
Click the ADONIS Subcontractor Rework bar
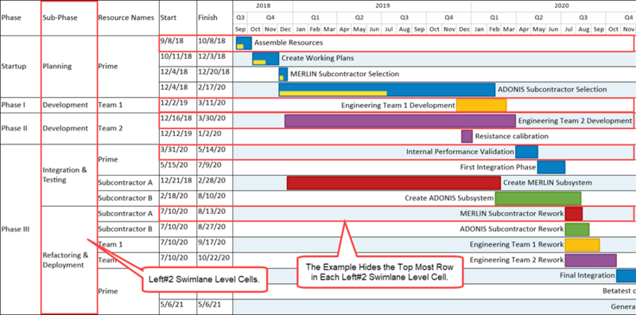pos(577,229)
